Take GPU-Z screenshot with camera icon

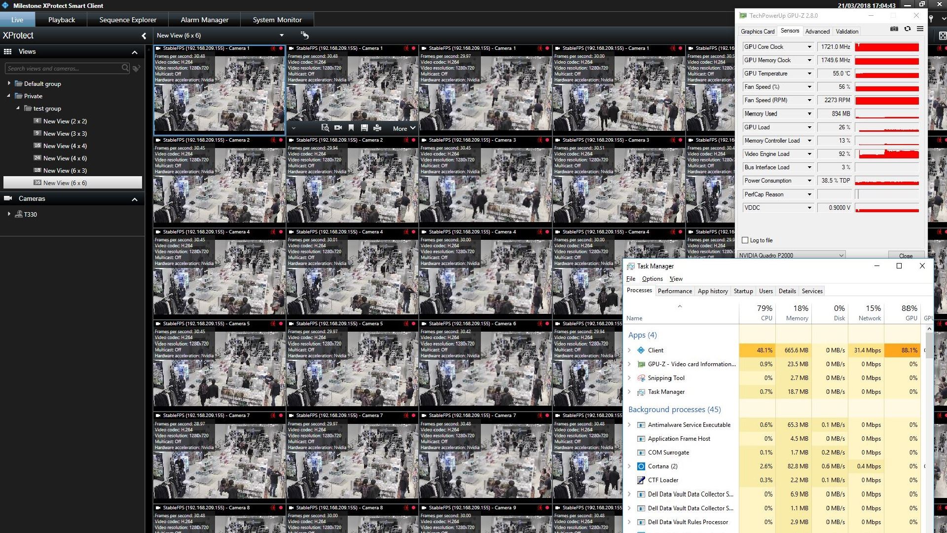click(x=894, y=29)
